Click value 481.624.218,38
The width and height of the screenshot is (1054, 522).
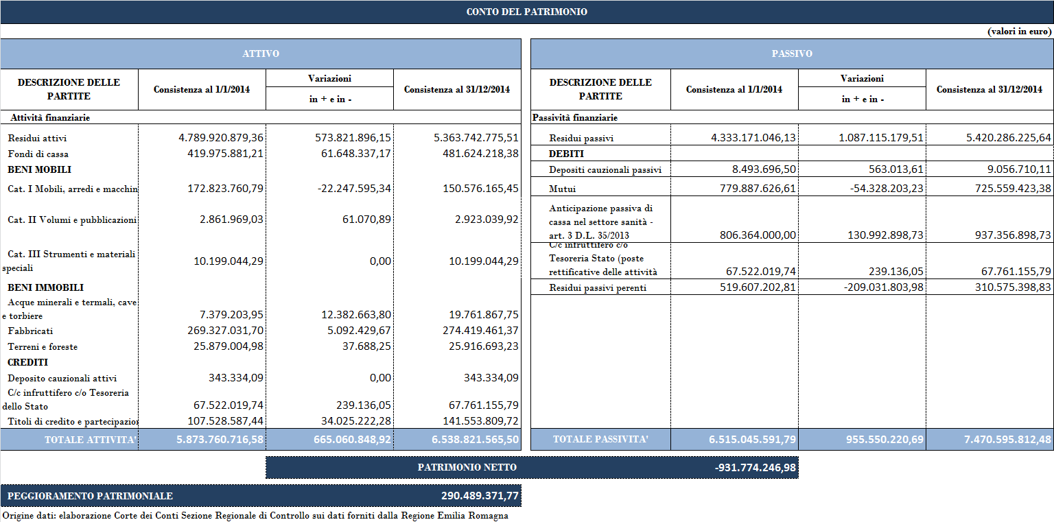[x=480, y=154]
